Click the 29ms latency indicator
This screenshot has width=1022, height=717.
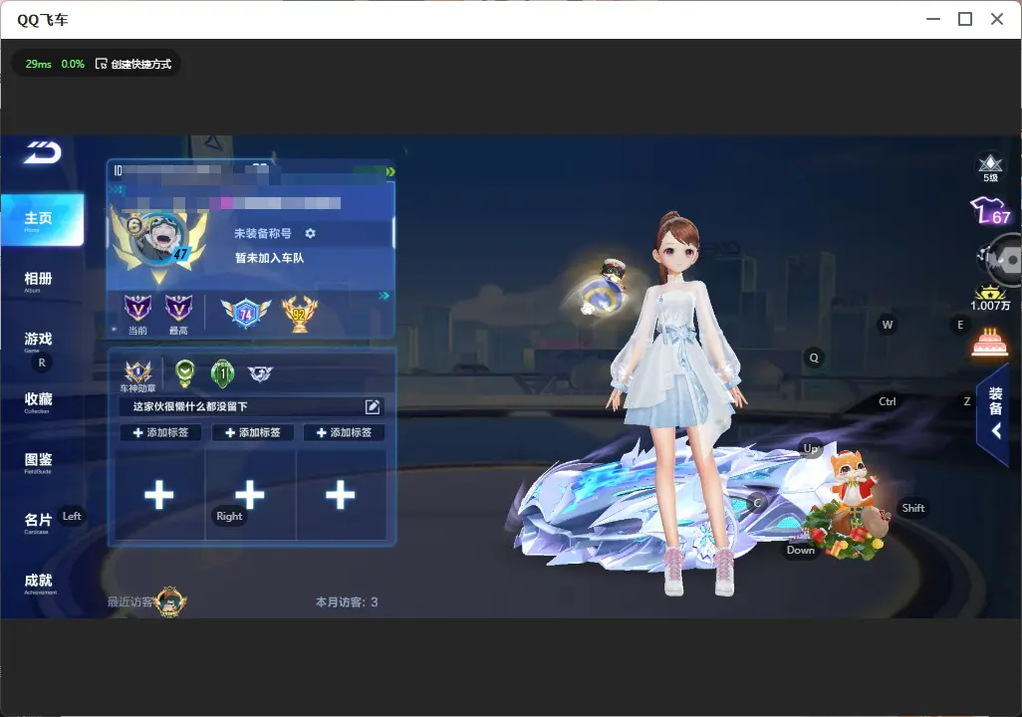tap(39, 64)
